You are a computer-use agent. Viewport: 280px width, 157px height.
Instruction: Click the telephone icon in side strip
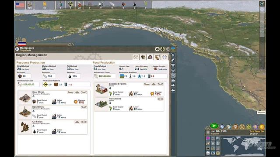pos(173,65)
